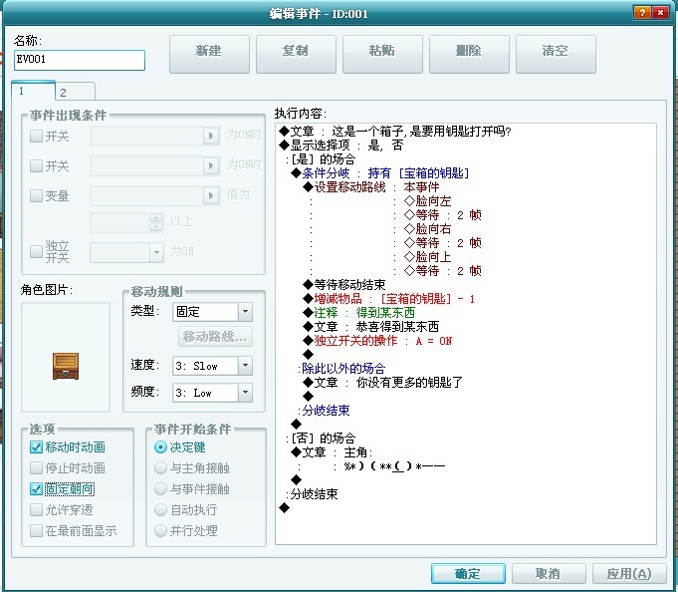Select the 脸向上 route line

[x=428, y=256]
